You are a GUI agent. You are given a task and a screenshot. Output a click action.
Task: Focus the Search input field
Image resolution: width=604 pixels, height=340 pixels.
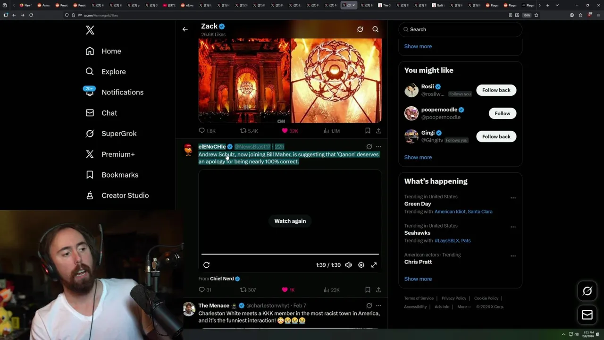(460, 29)
